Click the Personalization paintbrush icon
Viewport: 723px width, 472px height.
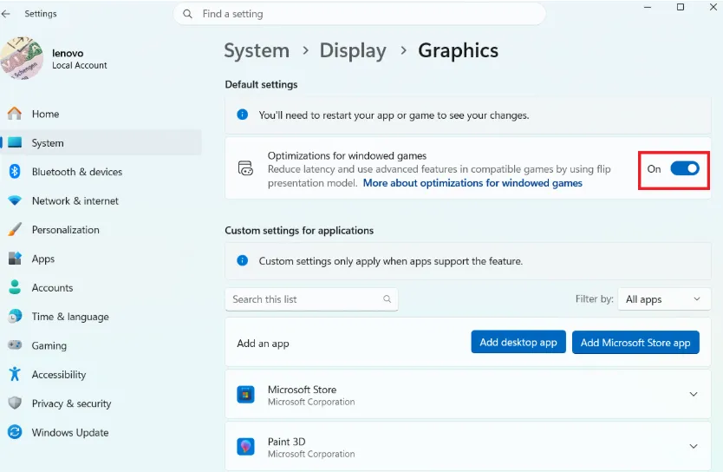[15, 229]
